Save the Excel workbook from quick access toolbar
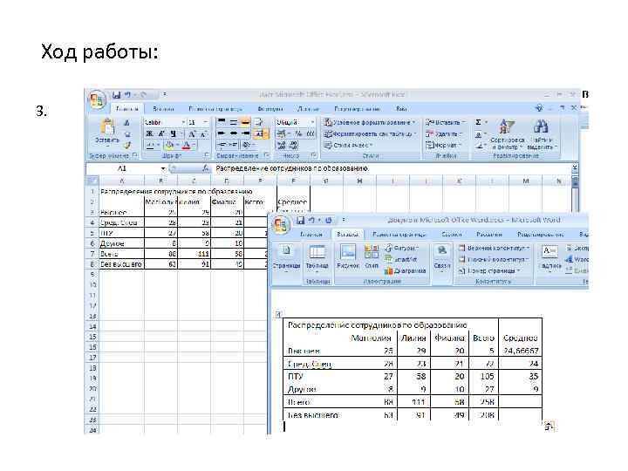The height and width of the screenshot is (471, 628). pyautogui.click(x=117, y=94)
